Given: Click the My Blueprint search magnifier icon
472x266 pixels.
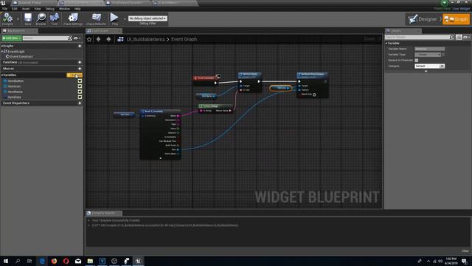Looking at the screenshot, I should [70, 38].
